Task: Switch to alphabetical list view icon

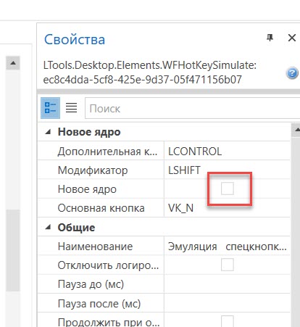Action: point(72,108)
